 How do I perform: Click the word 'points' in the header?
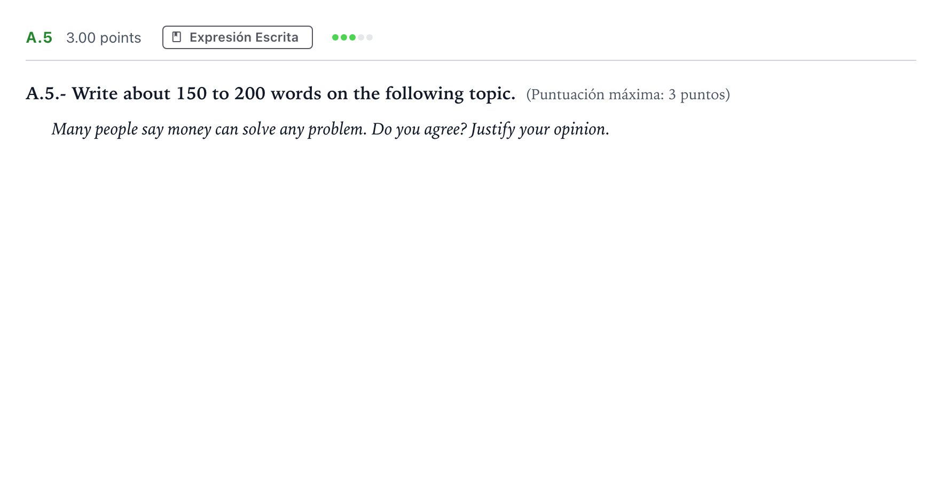point(121,38)
